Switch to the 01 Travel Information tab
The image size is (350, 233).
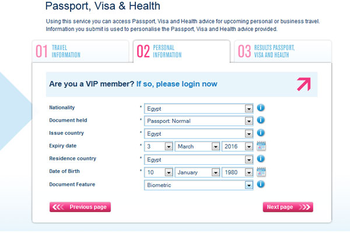pyautogui.click(x=80, y=51)
